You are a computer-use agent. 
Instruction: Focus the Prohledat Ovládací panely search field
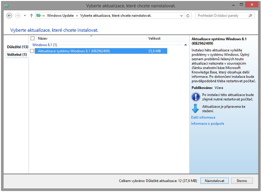click(x=225, y=16)
